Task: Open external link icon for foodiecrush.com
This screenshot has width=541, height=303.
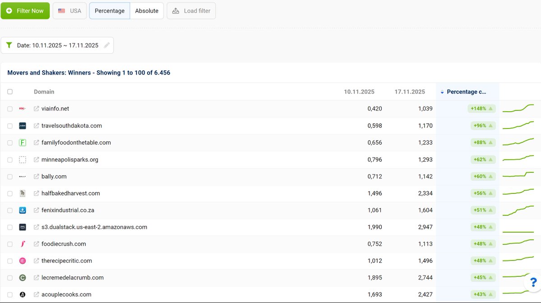Action: 36,244
